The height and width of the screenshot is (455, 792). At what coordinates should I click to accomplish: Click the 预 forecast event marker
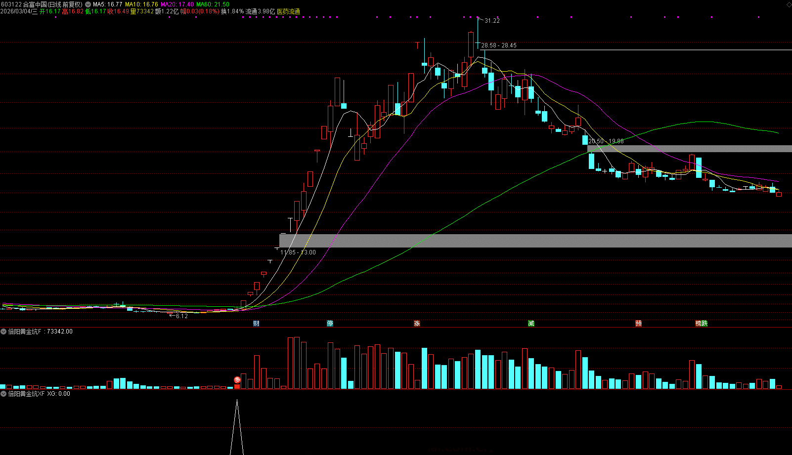[638, 324]
